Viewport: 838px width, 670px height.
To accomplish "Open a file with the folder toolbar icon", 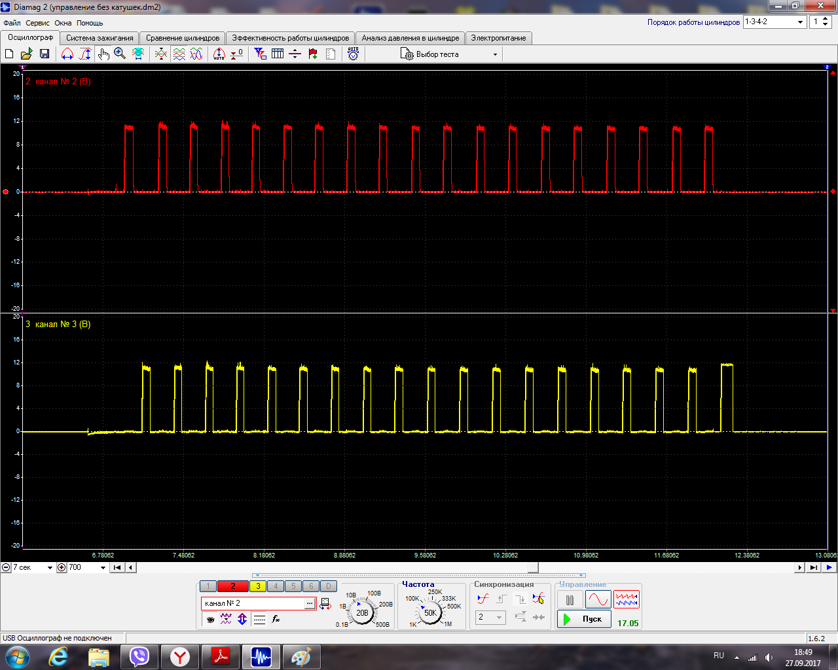I will (27, 54).
